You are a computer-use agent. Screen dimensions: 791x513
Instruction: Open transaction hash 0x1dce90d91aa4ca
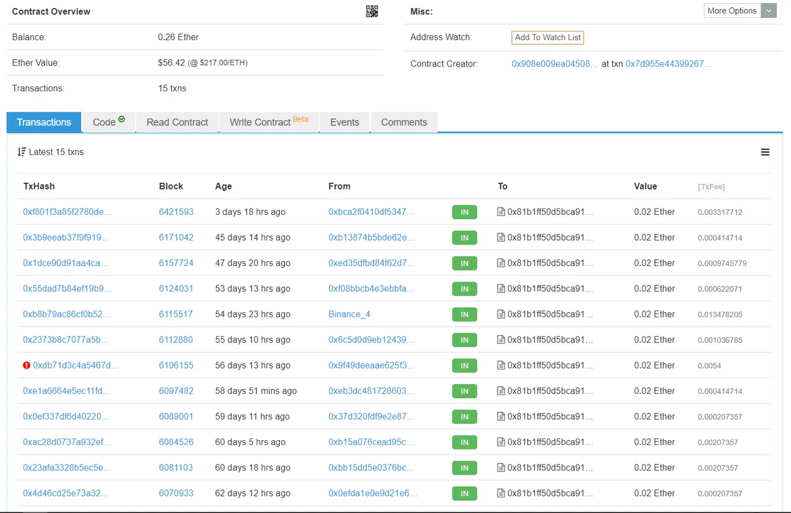[x=66, y=263]
